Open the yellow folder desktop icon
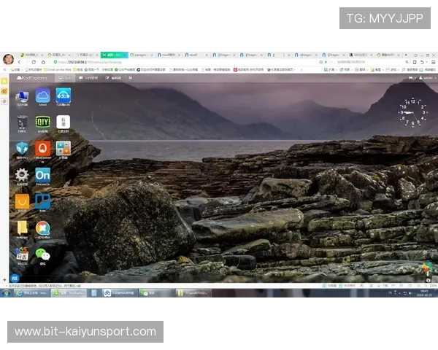Image resolution: width=438 pixels, height=350 pixels. [x=22, y=227]
